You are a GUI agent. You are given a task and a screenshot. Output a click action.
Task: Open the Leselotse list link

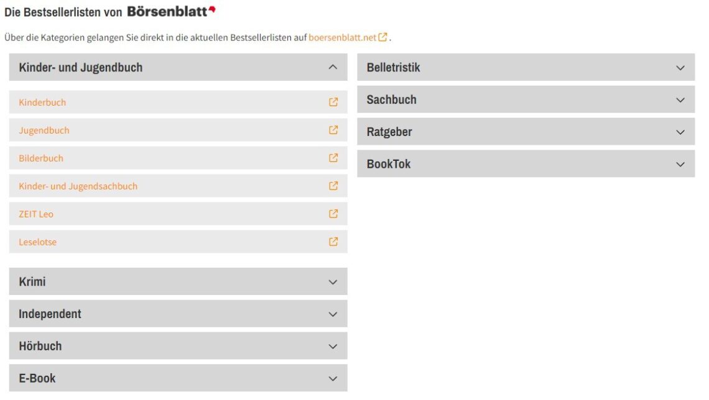(37, 242)
